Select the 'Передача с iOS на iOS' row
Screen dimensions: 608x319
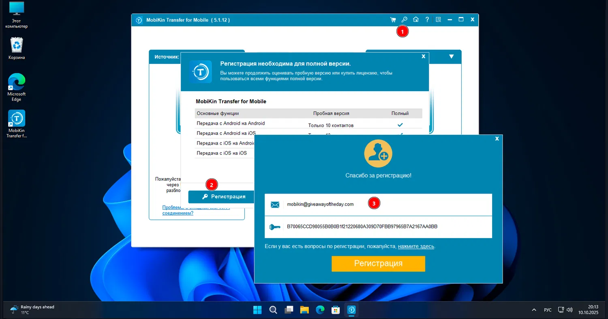coord(225,153)
